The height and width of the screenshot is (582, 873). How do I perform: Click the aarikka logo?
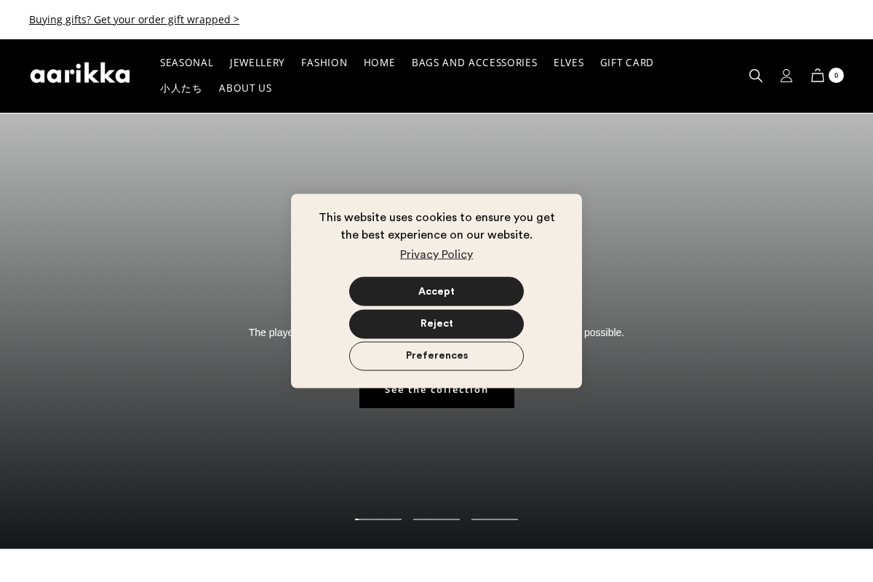coord(80,73)
